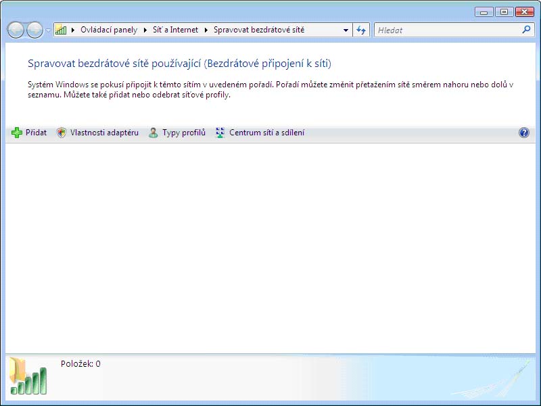This screenshot has height=406, width=541.
Task: Click the Položek: 0 status text
Action: pos(80,363)
